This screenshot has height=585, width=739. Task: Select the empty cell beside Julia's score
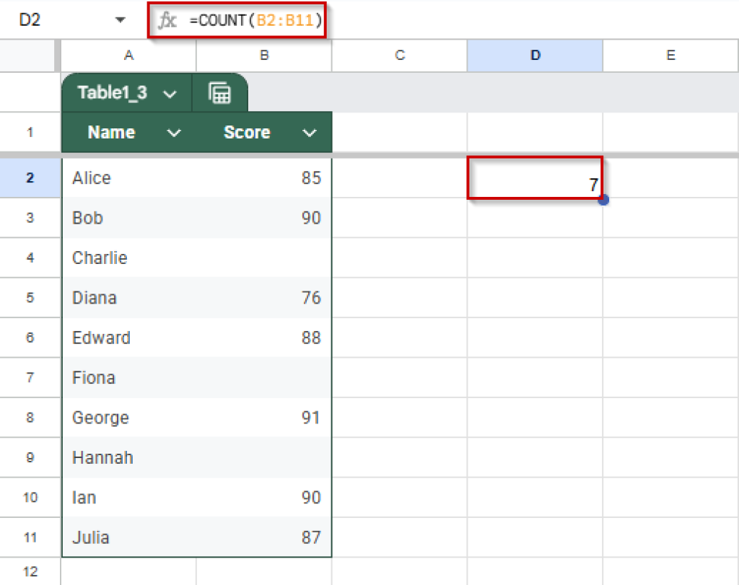pyautogui.click(x=399, y=537)
